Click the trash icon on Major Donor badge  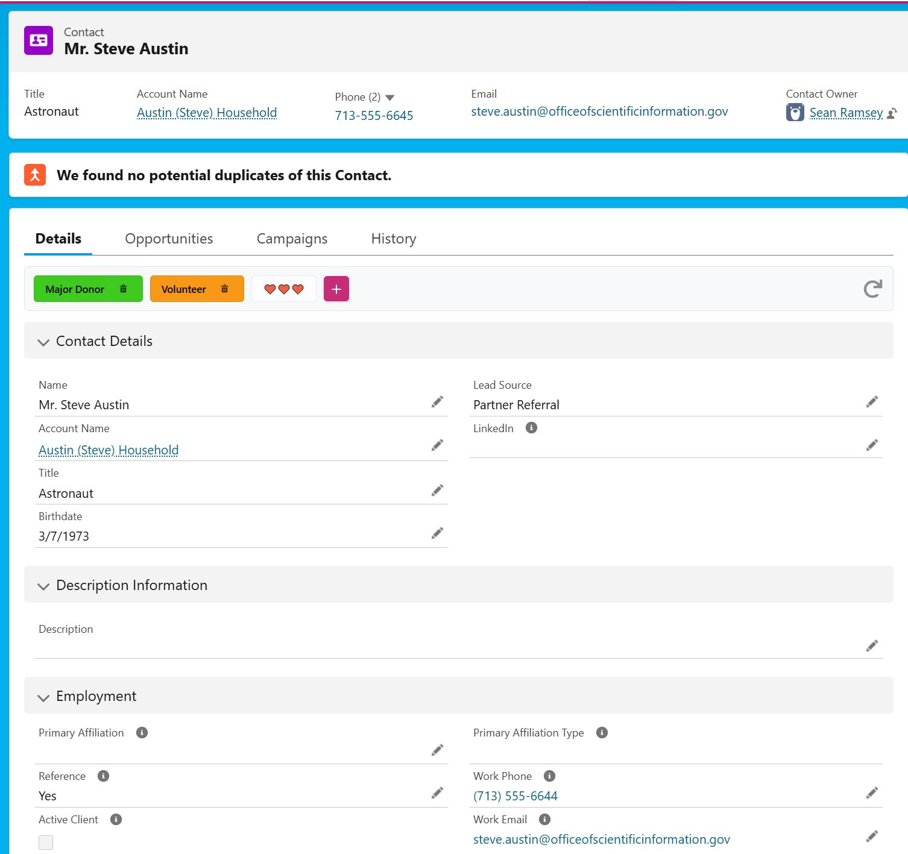pyautogui.click(x=123, y=289)
